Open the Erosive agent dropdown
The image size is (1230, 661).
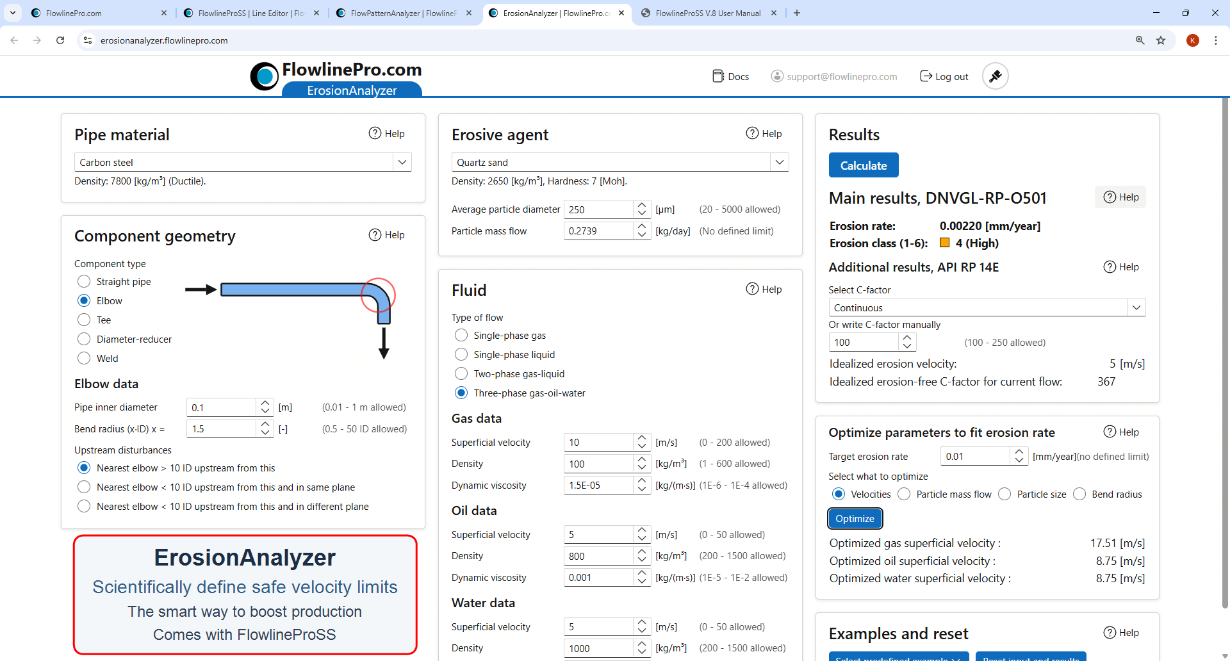(x=780, y=162)
